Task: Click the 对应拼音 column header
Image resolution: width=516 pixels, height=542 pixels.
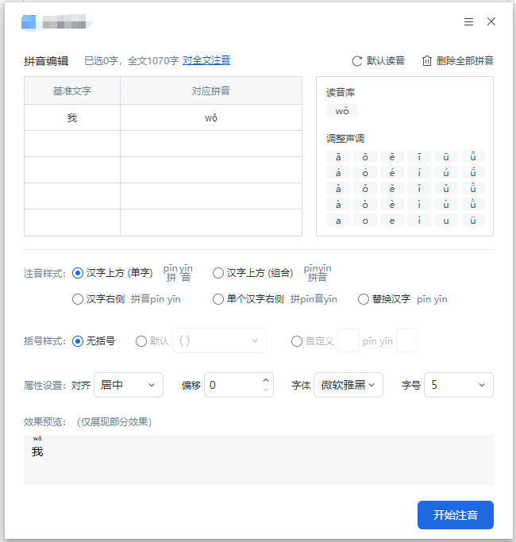Action: (211, 91)
